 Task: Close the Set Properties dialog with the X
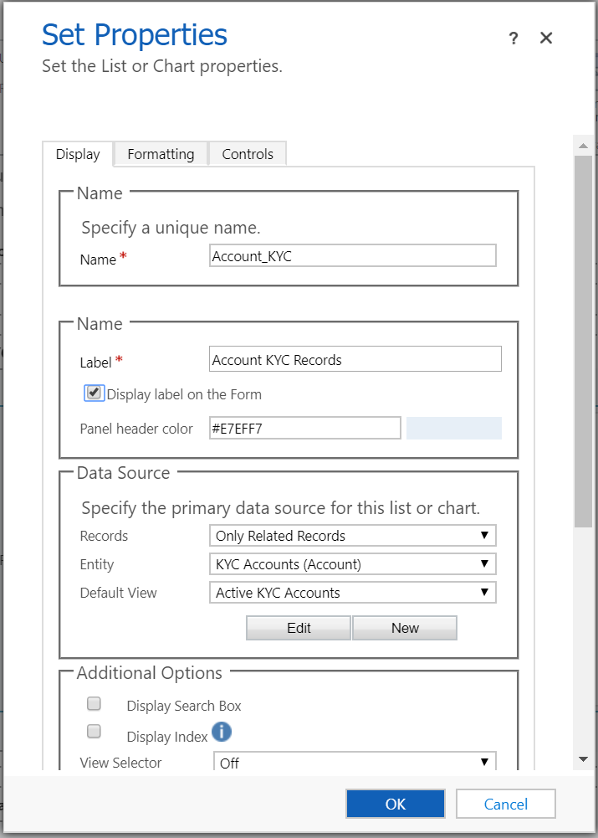point(546,38)
